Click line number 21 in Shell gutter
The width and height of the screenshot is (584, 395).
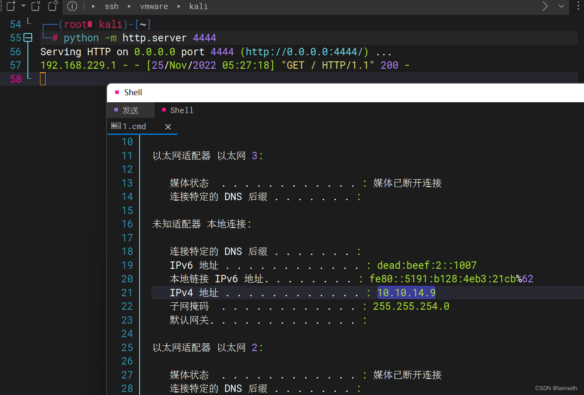pos(127,293)
